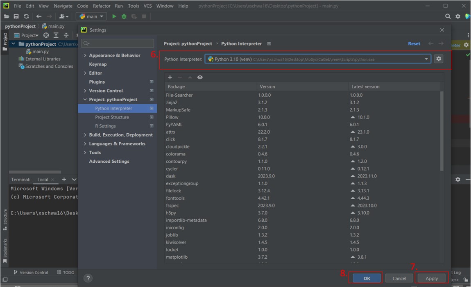Save all with the floppy disk icon
The width and height of the screenshot is (471, 287).
tap(16, 16)
